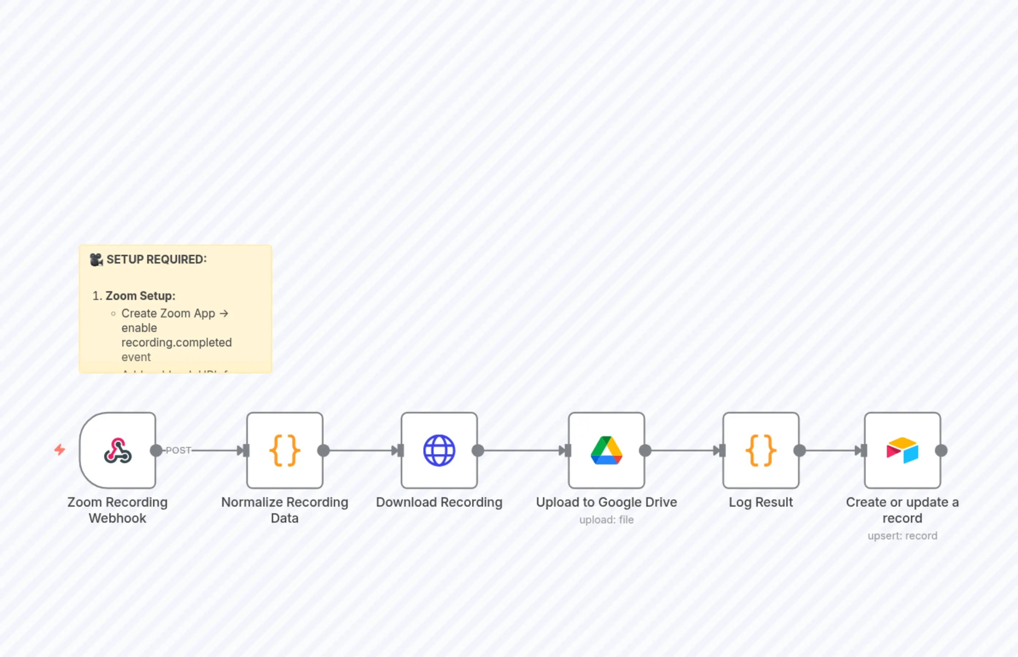Click the input connector of Upload to Google Drive
Viewport: 1018px width, 657px height.
[x=567, y=449]
